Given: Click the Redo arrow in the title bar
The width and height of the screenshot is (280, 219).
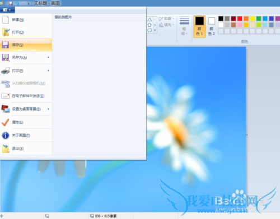Looking at the screenshot, I should coord(24,3).
